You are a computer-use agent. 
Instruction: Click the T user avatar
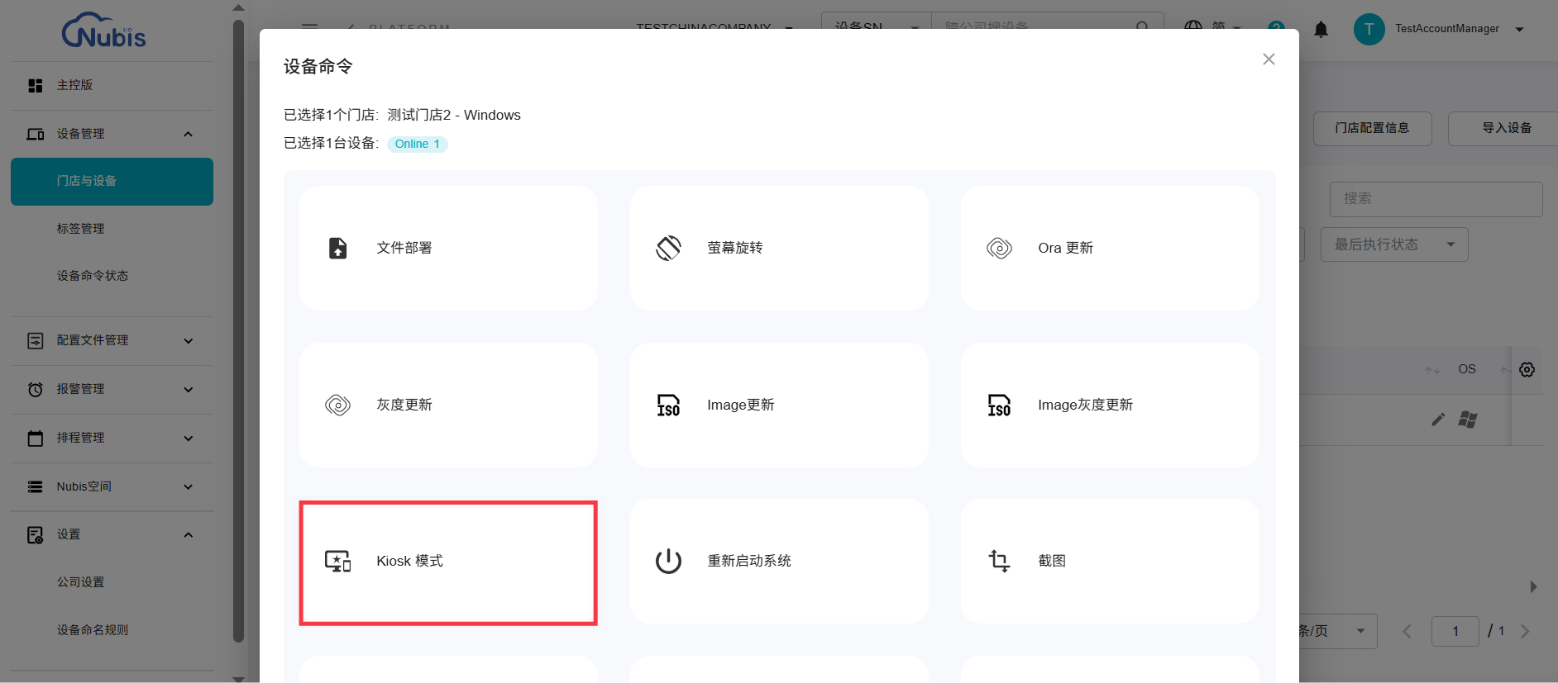[1369, 29]
